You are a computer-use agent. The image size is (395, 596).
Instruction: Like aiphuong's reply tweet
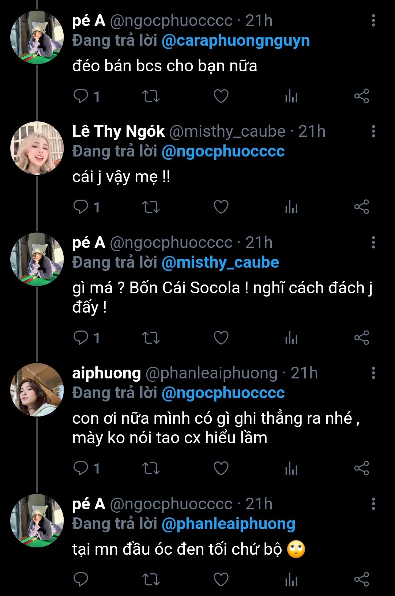[221, 468]
